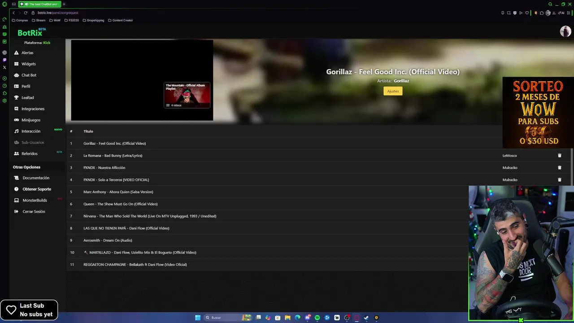Open the Referidos people icon
This screenshot has height=323, width=574.
click(16, 153)
